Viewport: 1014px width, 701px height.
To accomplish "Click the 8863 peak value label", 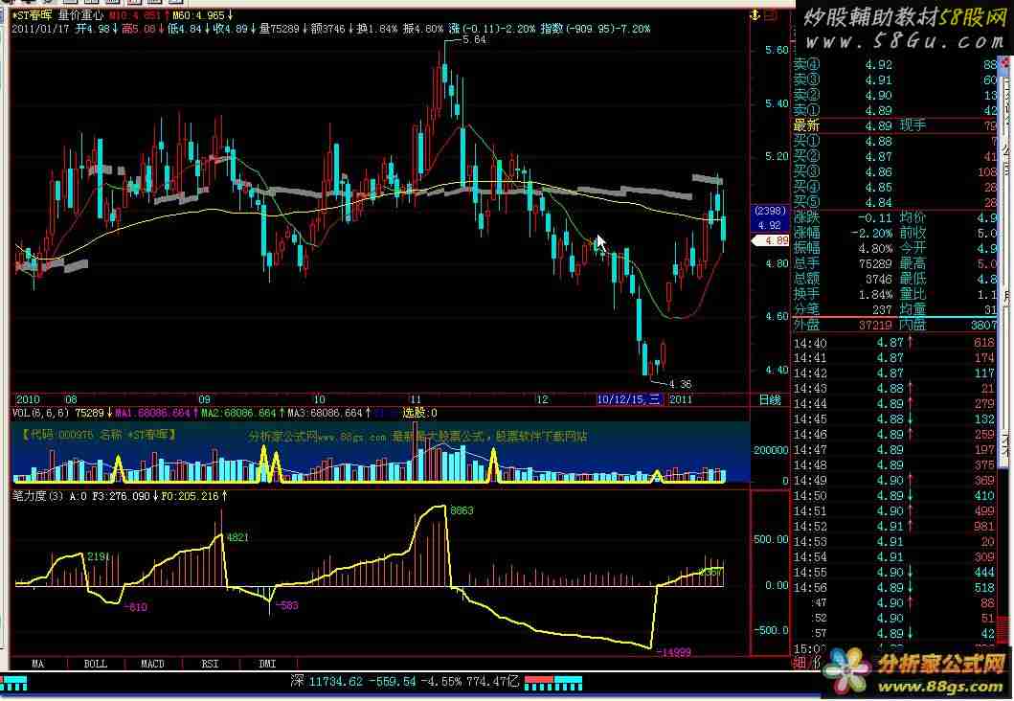I will (462, 510).
